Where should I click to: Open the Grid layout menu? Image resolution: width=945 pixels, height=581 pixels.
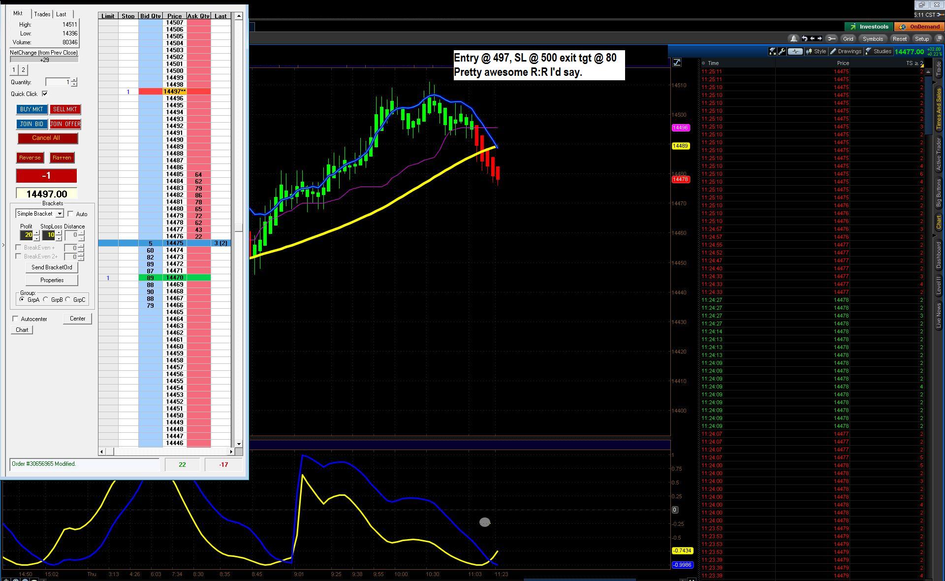(x=848, y=39)
